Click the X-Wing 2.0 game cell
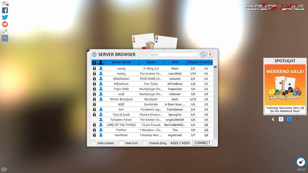Viewport: 308px width, 173px height. 151,68
